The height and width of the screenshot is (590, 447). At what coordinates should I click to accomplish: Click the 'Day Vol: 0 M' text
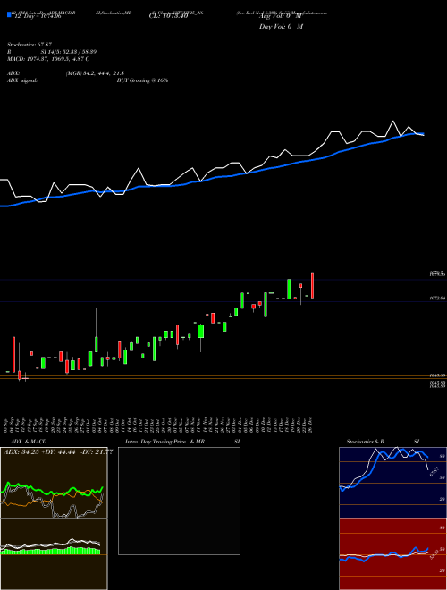[281, 26]
